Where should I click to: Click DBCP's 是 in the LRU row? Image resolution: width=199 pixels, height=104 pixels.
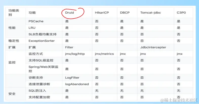click(122, 28)
